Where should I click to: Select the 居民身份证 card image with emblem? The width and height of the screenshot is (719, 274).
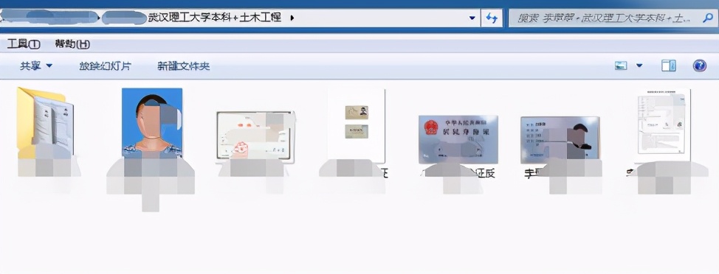[x=458, y=139]
